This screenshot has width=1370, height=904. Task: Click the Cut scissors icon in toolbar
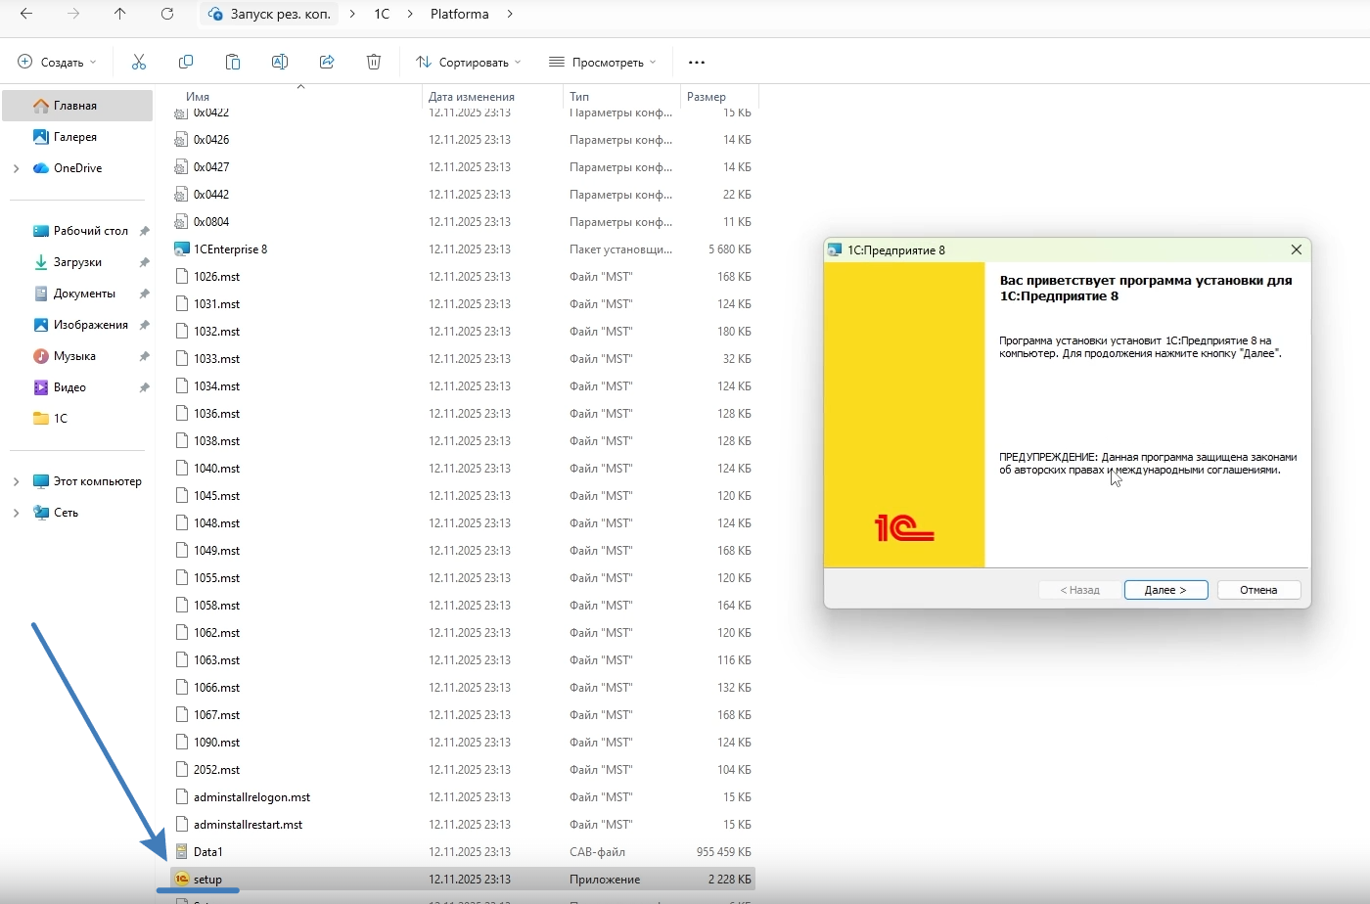point(139,62)
